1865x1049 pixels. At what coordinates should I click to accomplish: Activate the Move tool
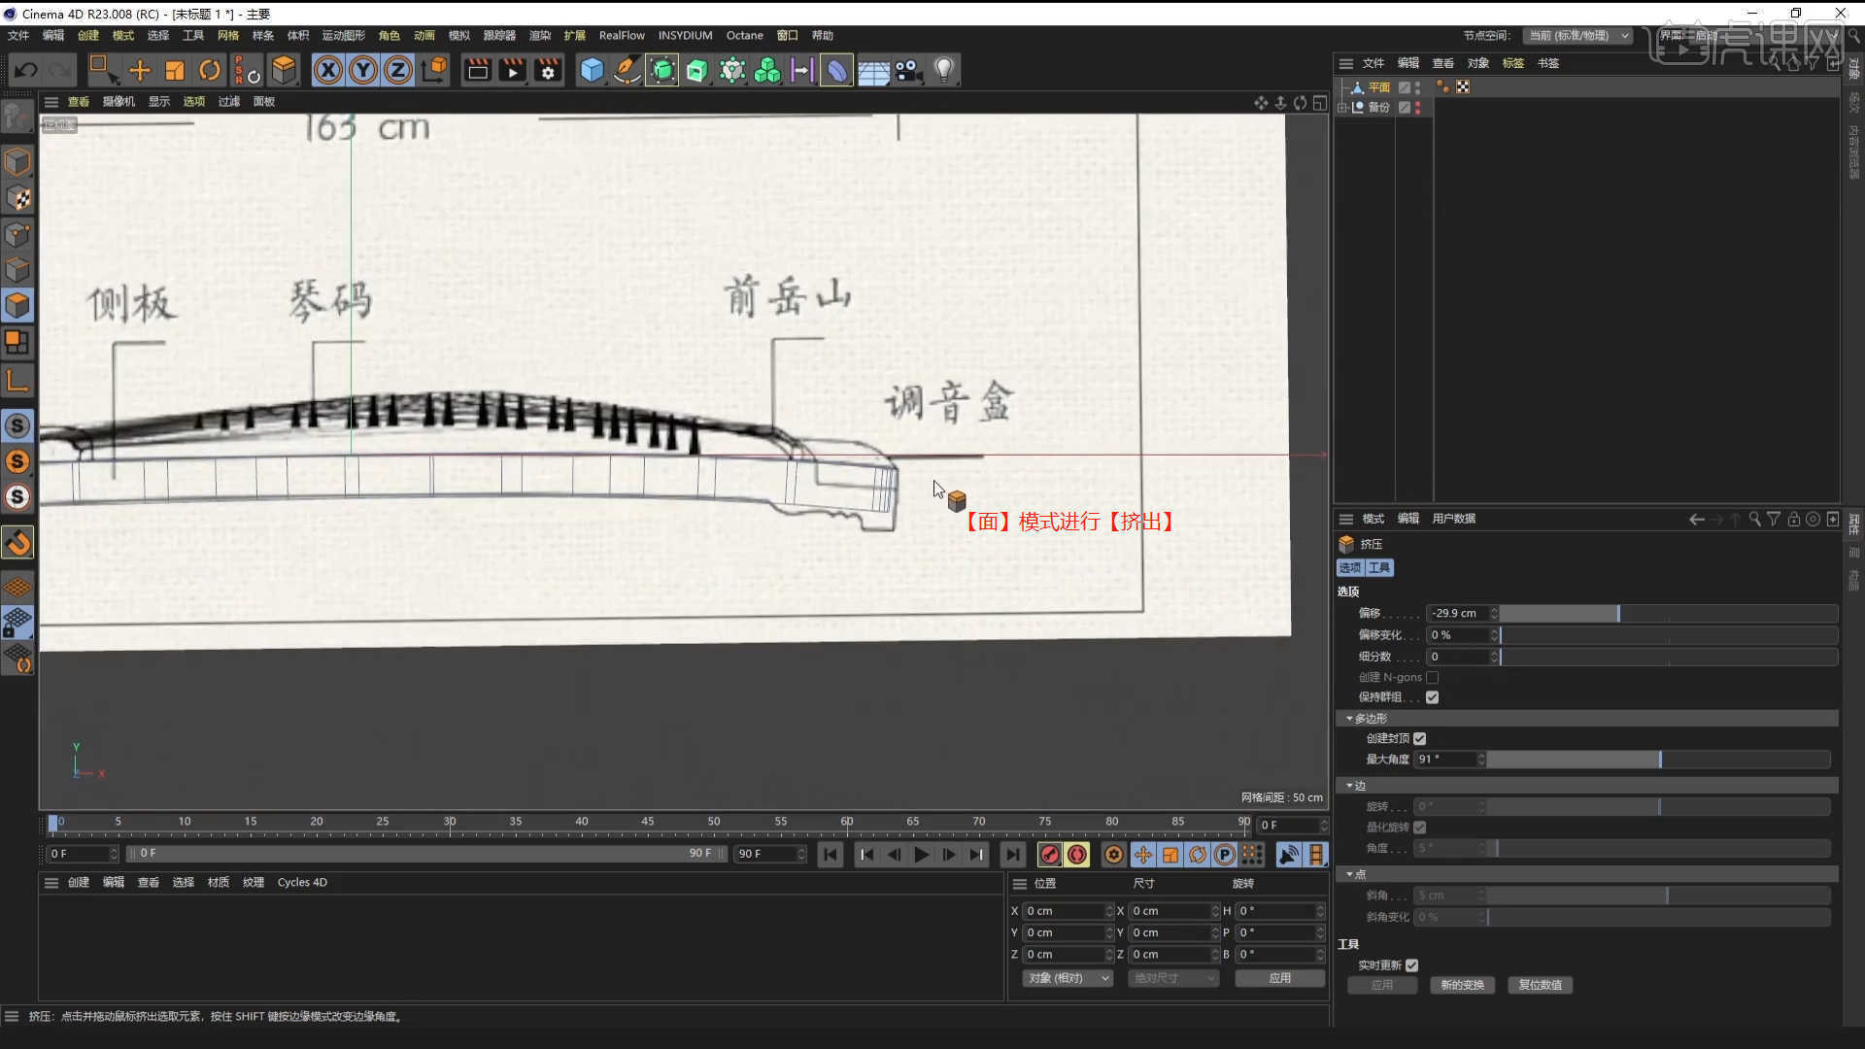[x=140, y=70]
